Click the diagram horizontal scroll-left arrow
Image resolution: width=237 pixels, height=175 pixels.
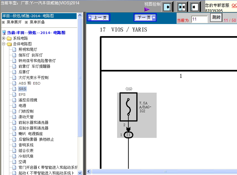[x=89, y=171]
